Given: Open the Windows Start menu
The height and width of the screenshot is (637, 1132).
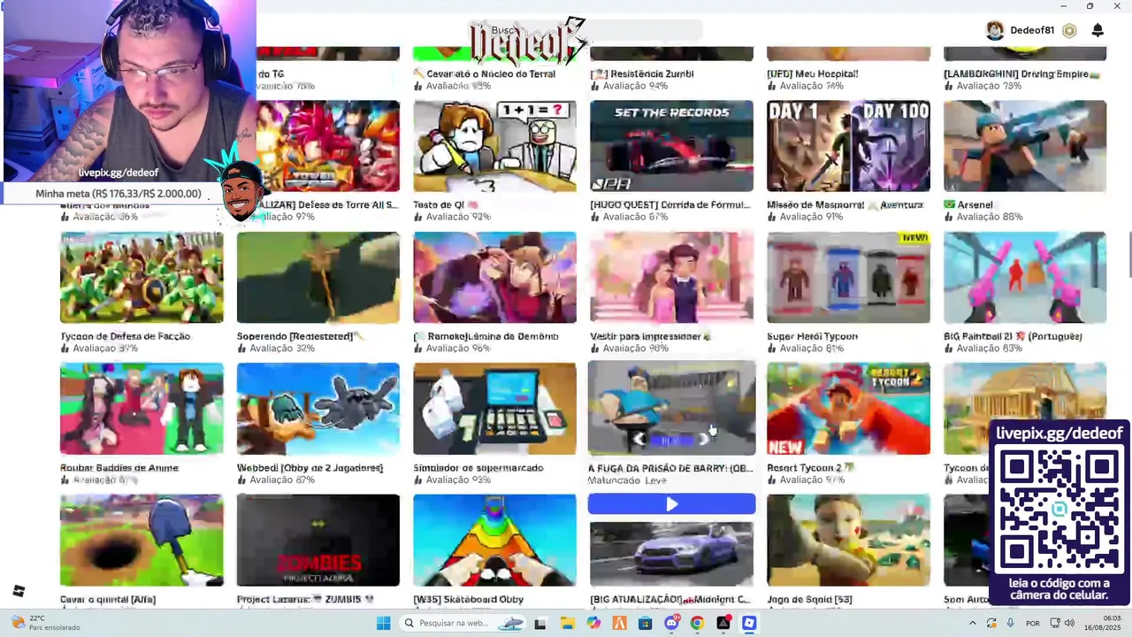Looking at the screenshot, I should pyautogui.click(x=383, y=623).
